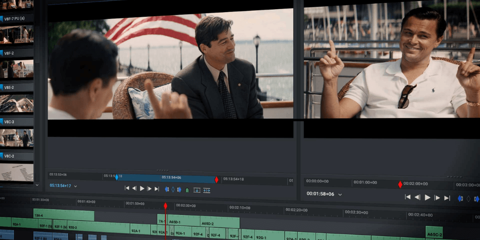Image resolution: width=480 pixels, height=240 pixels.
Task: Step forward one frame in record monitor
Action: click(x=437, y=198)
